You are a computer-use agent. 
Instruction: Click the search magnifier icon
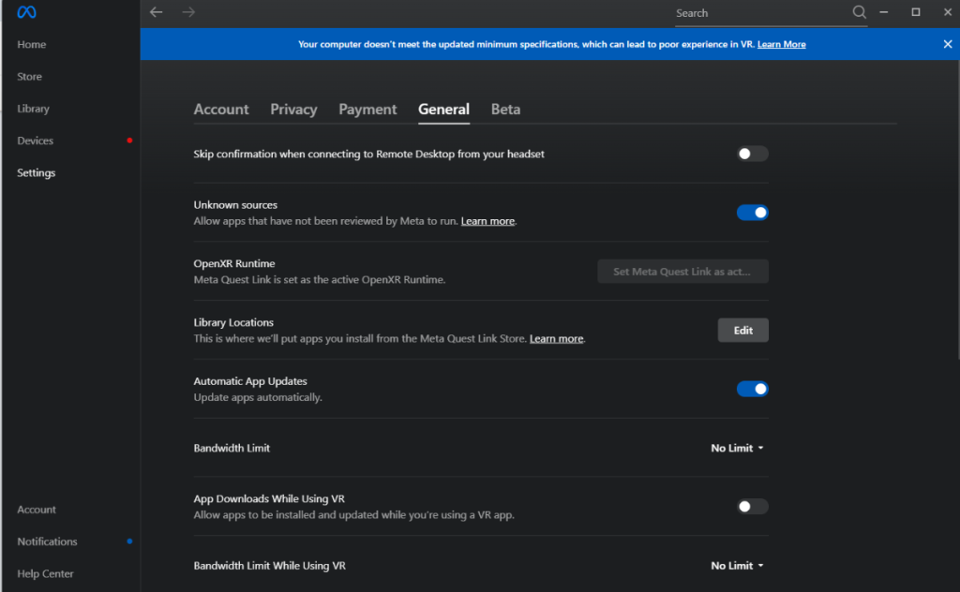(x=859, y=12)
